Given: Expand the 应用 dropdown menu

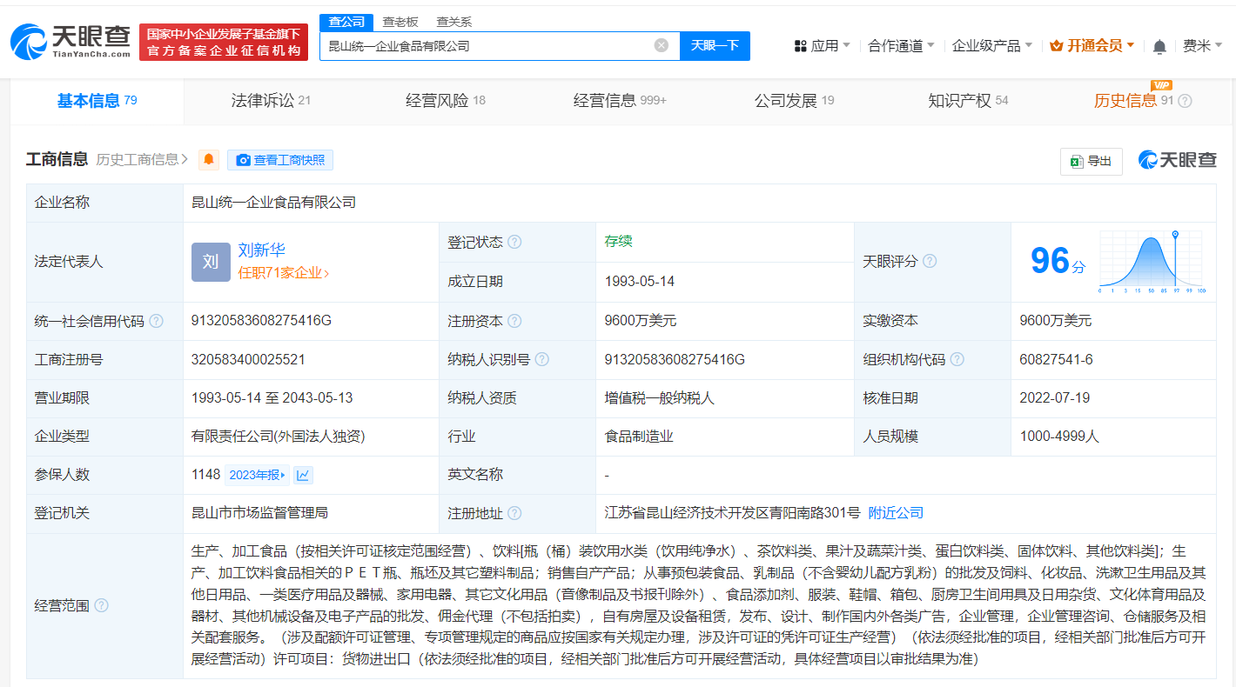Looking at the screenshot, I should click(823, 46).
